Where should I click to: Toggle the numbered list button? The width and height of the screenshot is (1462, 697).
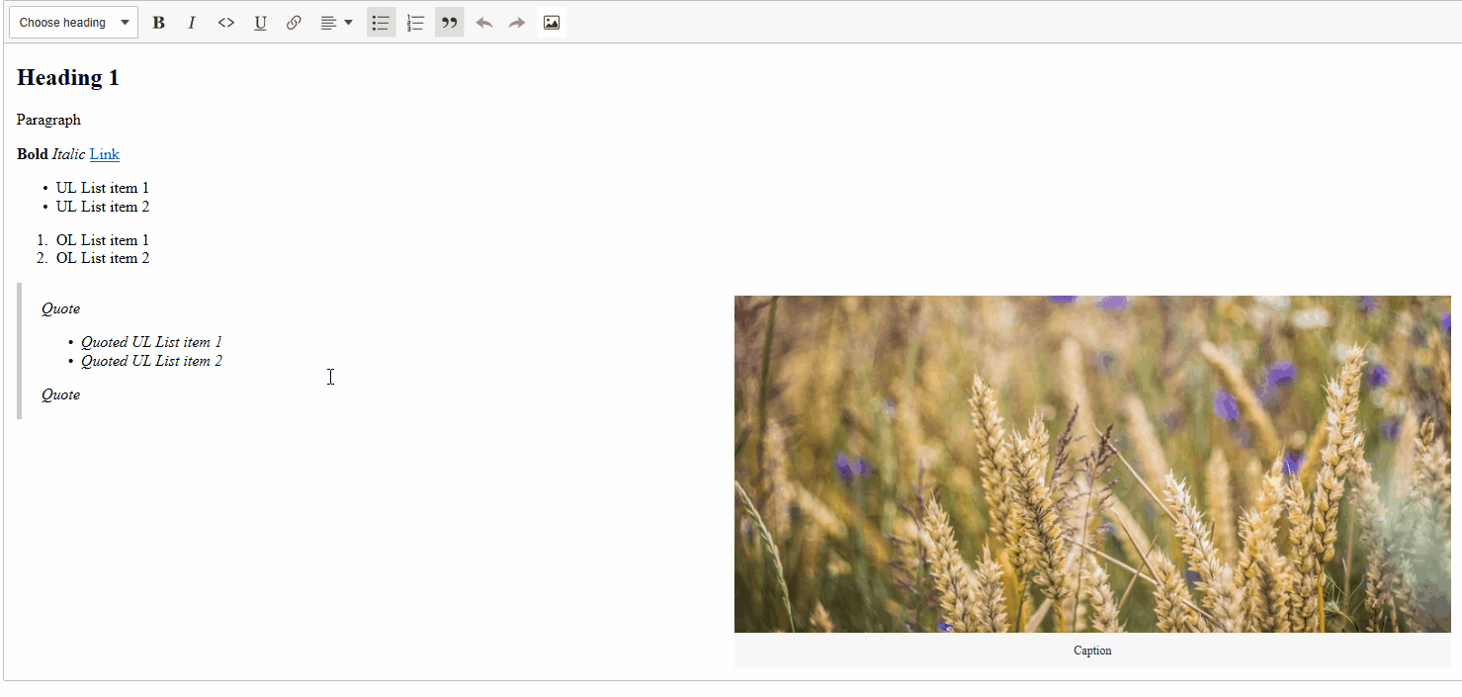click(x=415, y=23)
